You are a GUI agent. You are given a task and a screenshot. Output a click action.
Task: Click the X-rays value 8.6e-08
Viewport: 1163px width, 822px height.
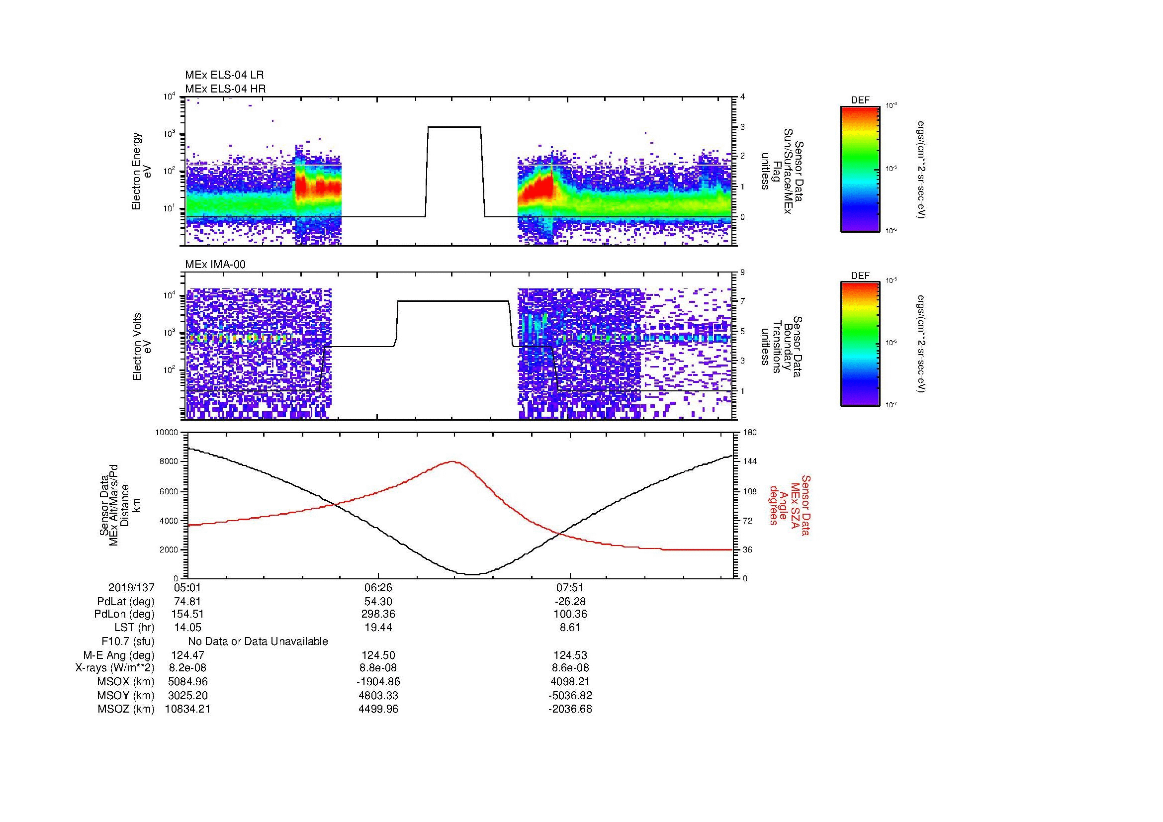point(570,668)
